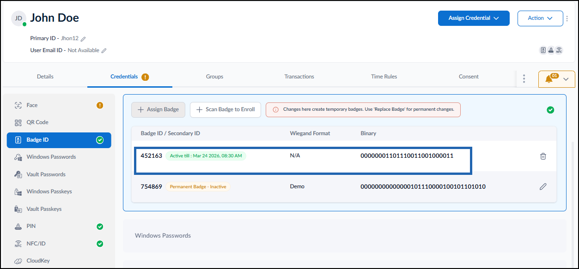Edit Primary ID pencil icon next to Jhon12

(83, 39)
